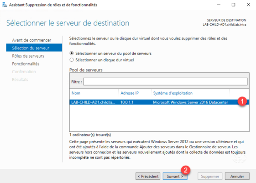This screenshot has width=256, height=183.
Task: Click the greyed 'Supprimer' button
Action: [x=210, y=176]
